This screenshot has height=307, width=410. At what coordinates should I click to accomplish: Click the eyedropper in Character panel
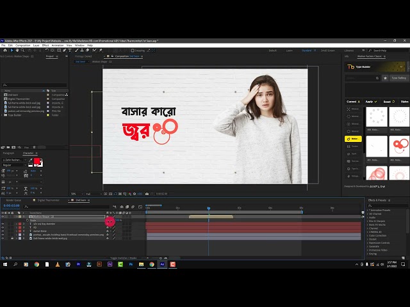click(30, 160)
